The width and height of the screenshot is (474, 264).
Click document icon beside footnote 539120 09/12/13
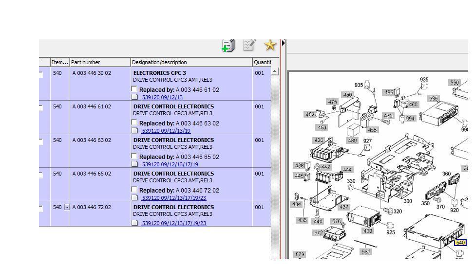click(135, 97)
